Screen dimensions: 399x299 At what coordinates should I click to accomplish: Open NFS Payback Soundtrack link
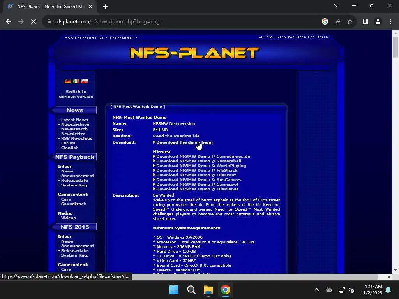pos(74,204)
